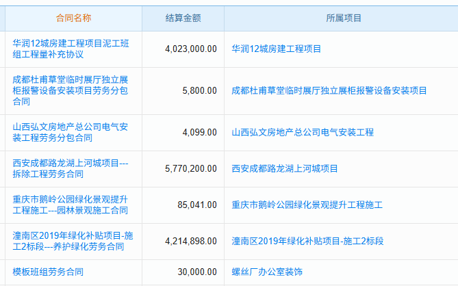
Task: Click the 合同名称 column header
Action: 73,18
